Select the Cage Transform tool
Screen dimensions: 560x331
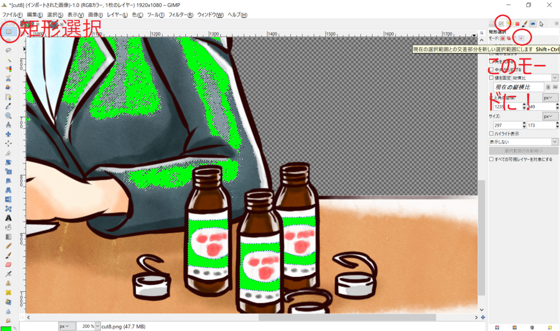click(9, 209)
